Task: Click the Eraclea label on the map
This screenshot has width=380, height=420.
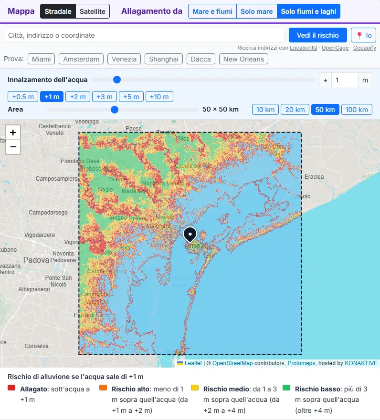Action: tap(314, 177)
